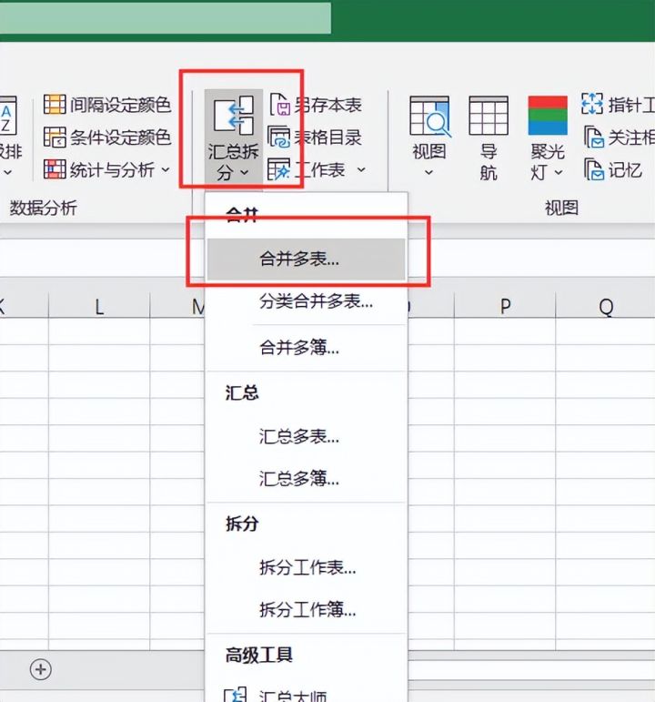Click the 表格目录 label
This screenshot has width=655, height=702.
(327, 137)
